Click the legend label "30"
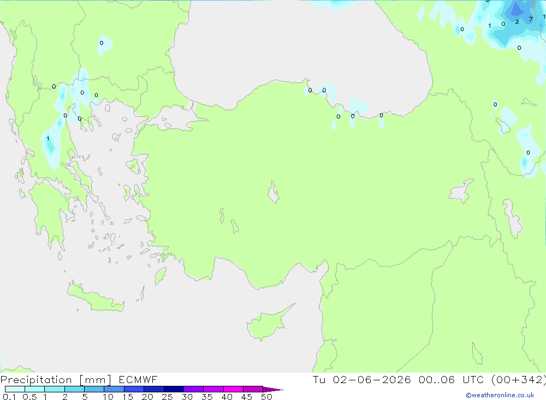The width and height of the screenshot is (546, 400). click(x=187, y=397)
